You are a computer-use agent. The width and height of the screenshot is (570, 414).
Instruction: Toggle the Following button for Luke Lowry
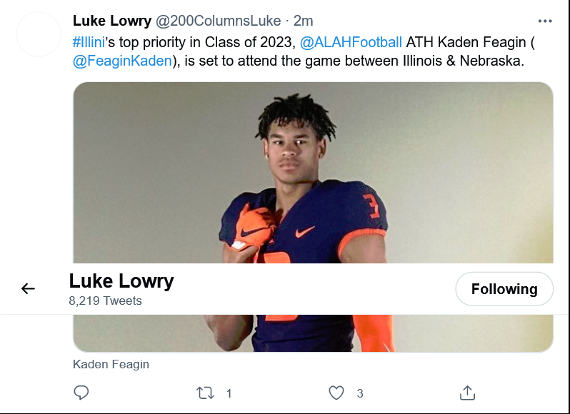(x=504, y=289)
